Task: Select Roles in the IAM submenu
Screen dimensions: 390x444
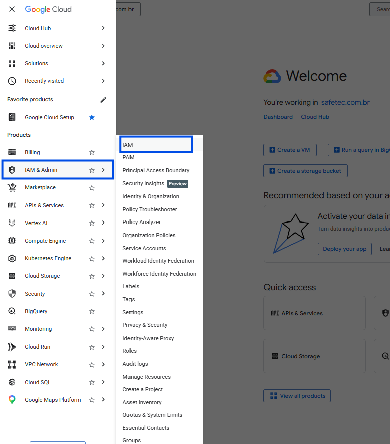Action: [x=129, y=351]
